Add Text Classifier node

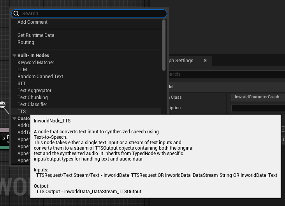tap(32, 105)
